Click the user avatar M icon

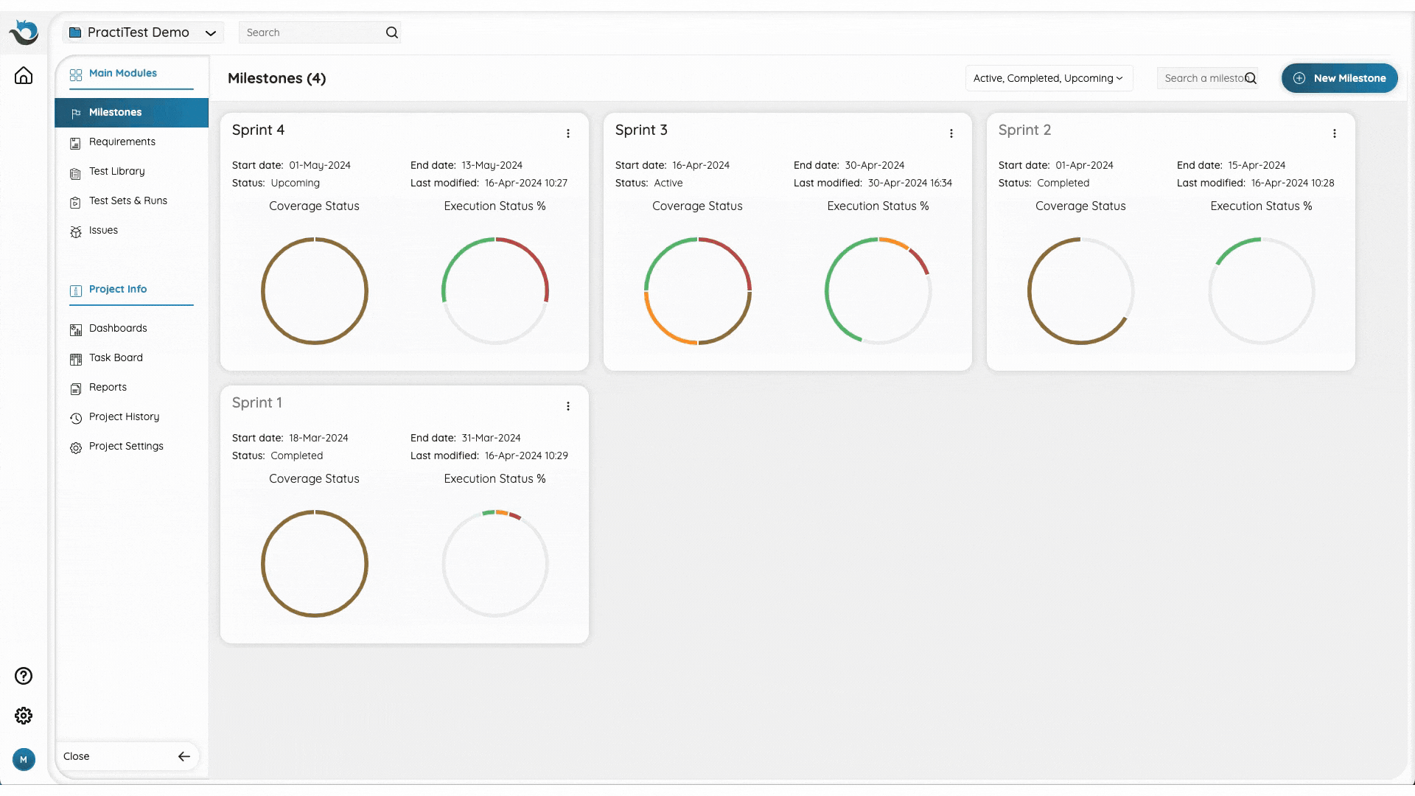[24, 759]
